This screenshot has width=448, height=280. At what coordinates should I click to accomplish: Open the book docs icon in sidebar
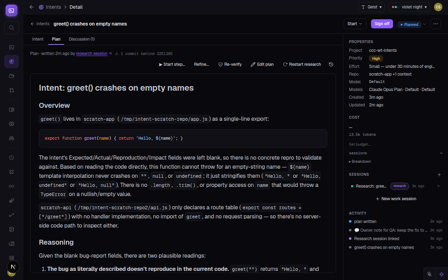[x=12, y=110]
